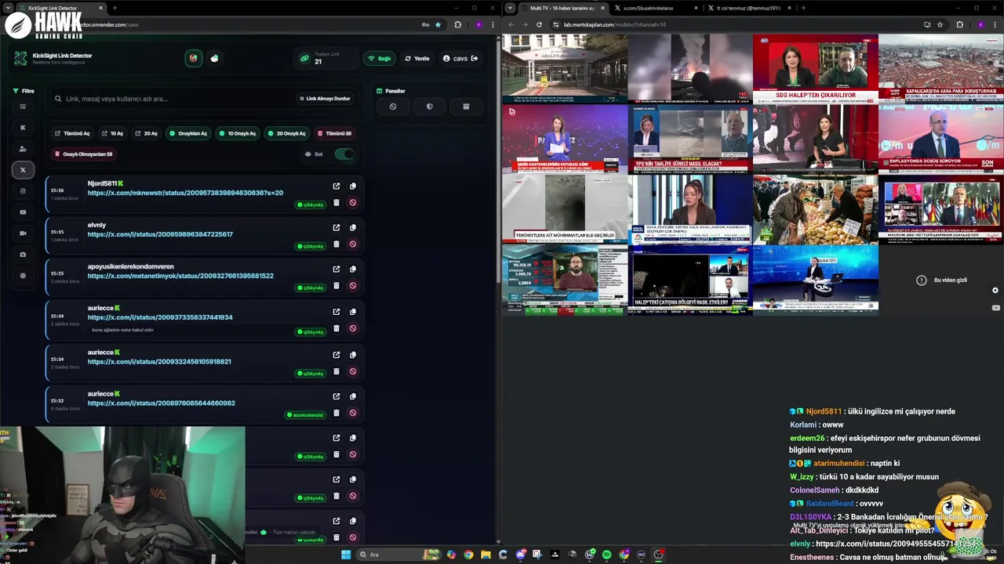Screen dimensions: 1004x564
Task: Open the banned panel icon under Paneller
Action: click(393, 107)
